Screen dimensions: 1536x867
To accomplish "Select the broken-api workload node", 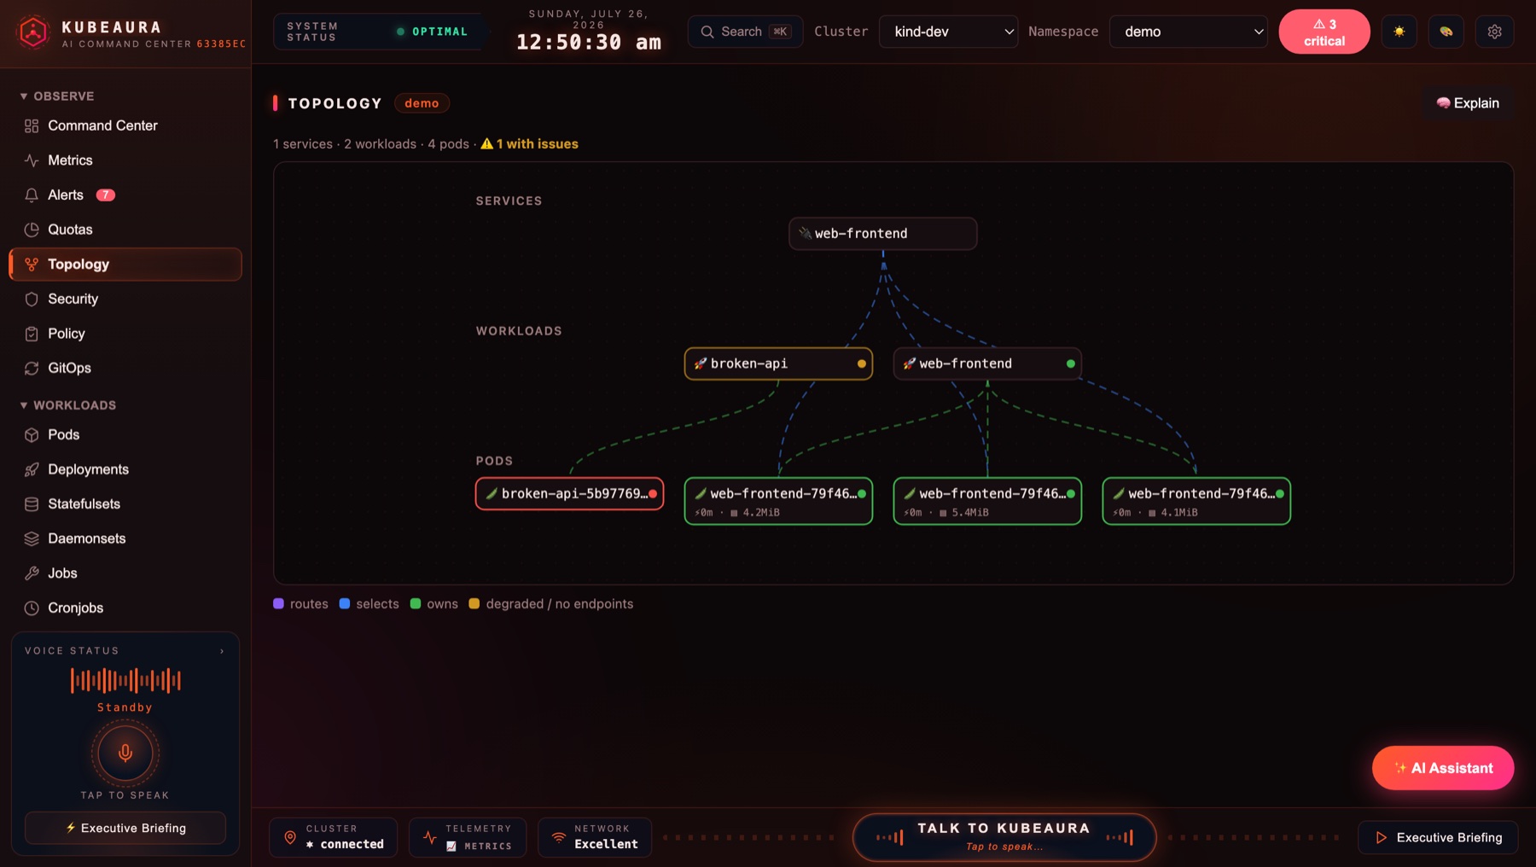I will point(778,364).
